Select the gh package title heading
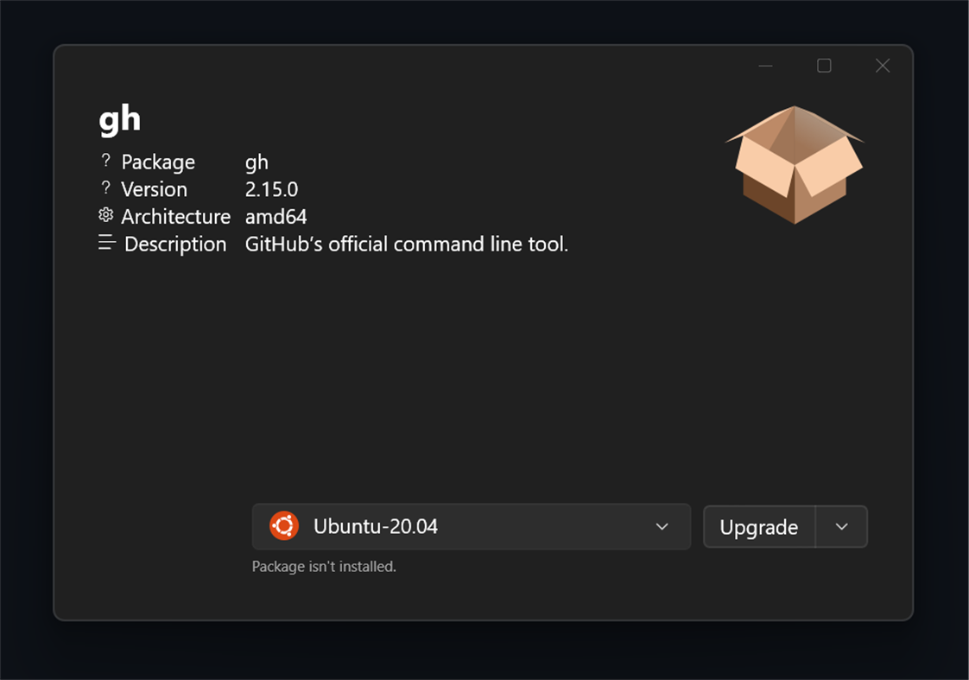The width and height of the screenshot is (969, 680). coord(118,118)
